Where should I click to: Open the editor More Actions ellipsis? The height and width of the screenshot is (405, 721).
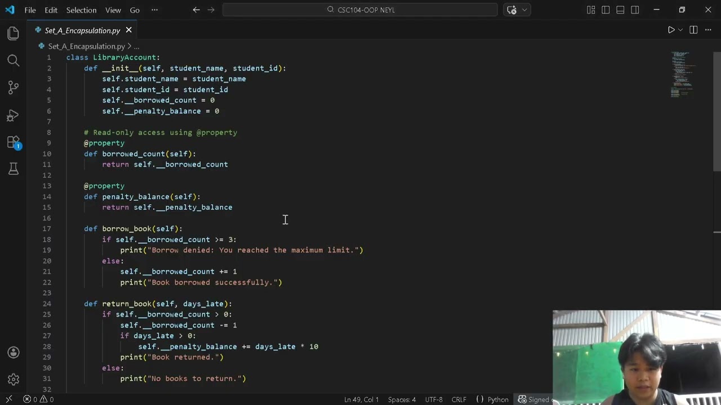click(x=708, y=30)
